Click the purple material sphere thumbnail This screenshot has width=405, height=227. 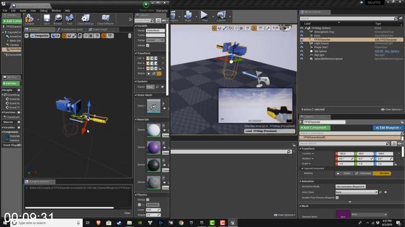pos(154,148)
